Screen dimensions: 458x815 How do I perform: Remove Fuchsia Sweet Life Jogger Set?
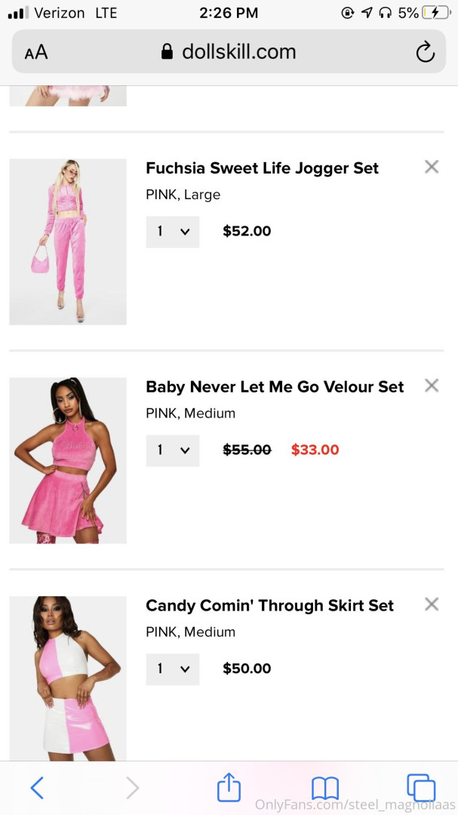432,167
